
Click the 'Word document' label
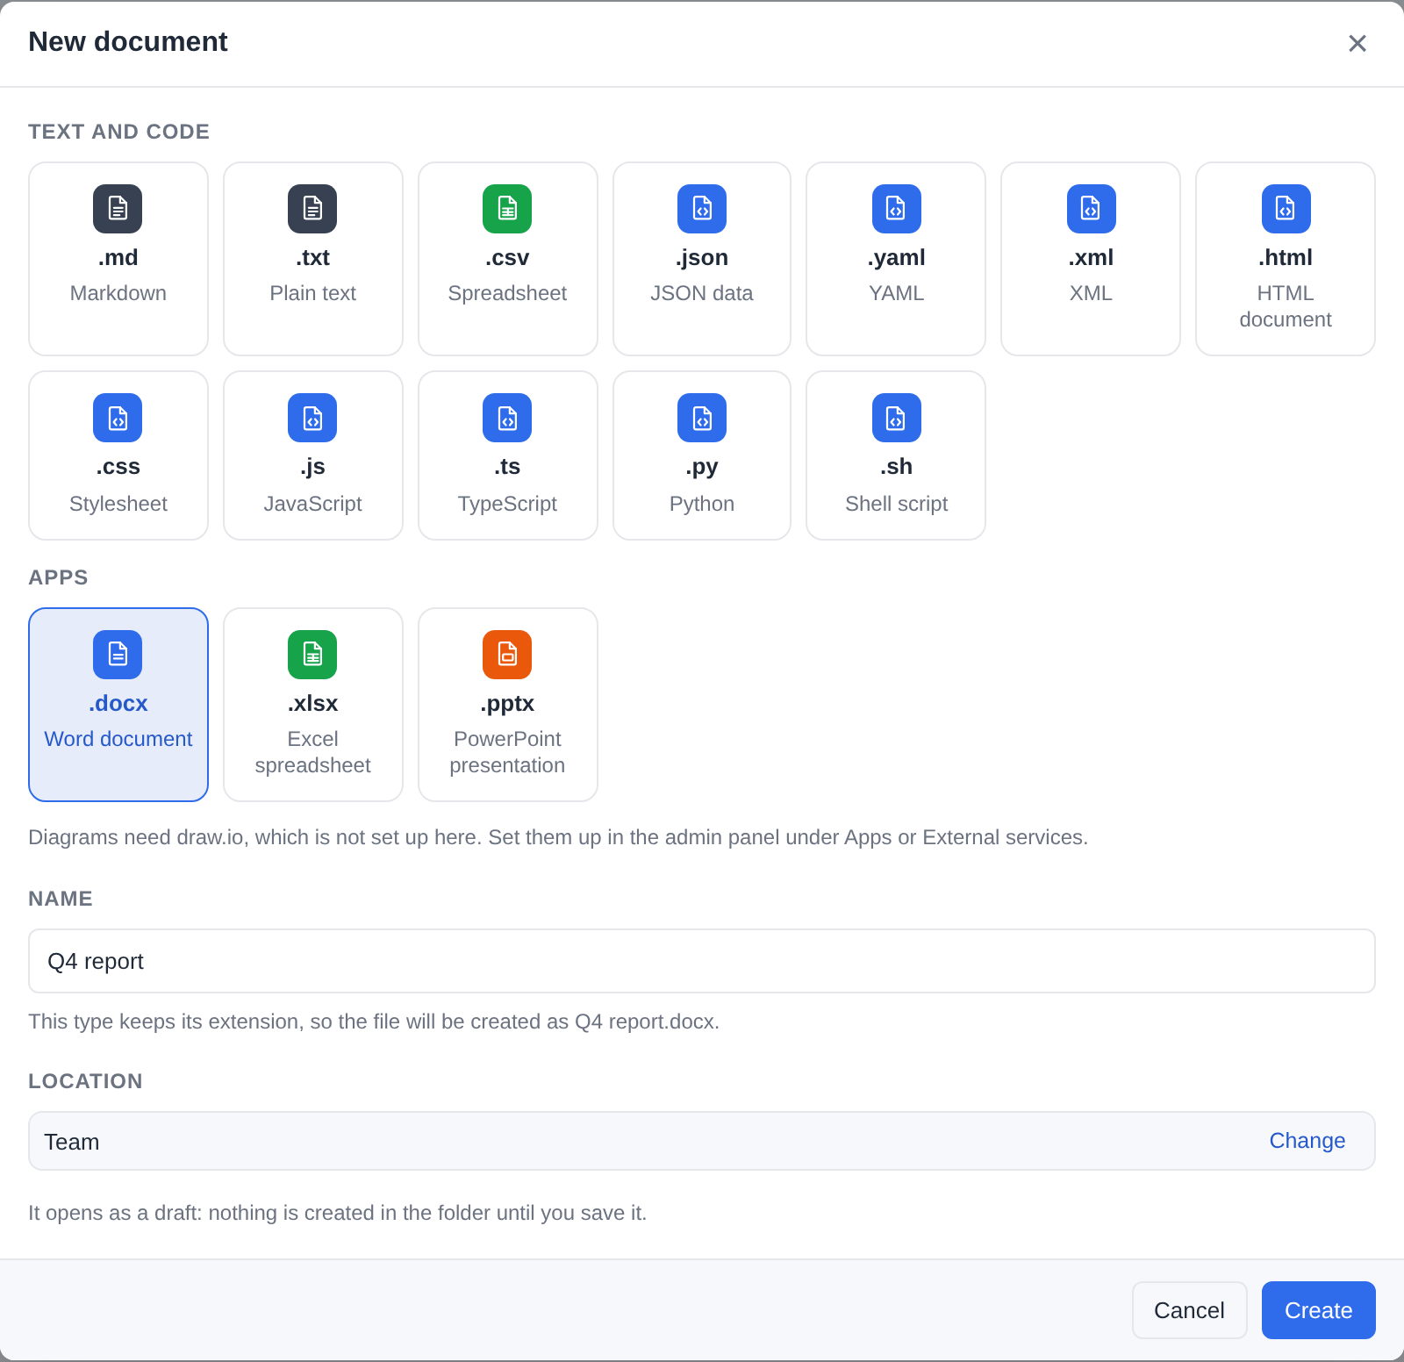click(x=118, y=739)
